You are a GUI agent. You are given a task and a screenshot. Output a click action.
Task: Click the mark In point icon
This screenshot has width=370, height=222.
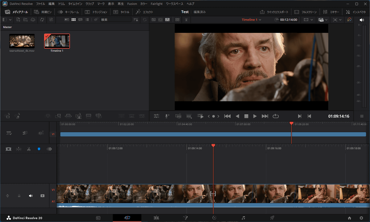(x=299, y=116)
